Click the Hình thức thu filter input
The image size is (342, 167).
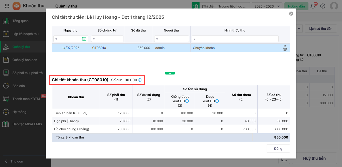tap(237, 39)
